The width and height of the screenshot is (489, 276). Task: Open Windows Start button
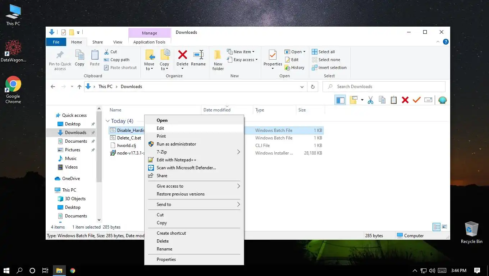[7, 271]
